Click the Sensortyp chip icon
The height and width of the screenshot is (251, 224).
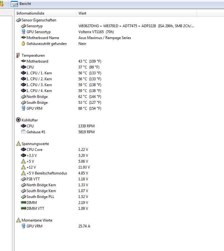(x=23, y=26)
